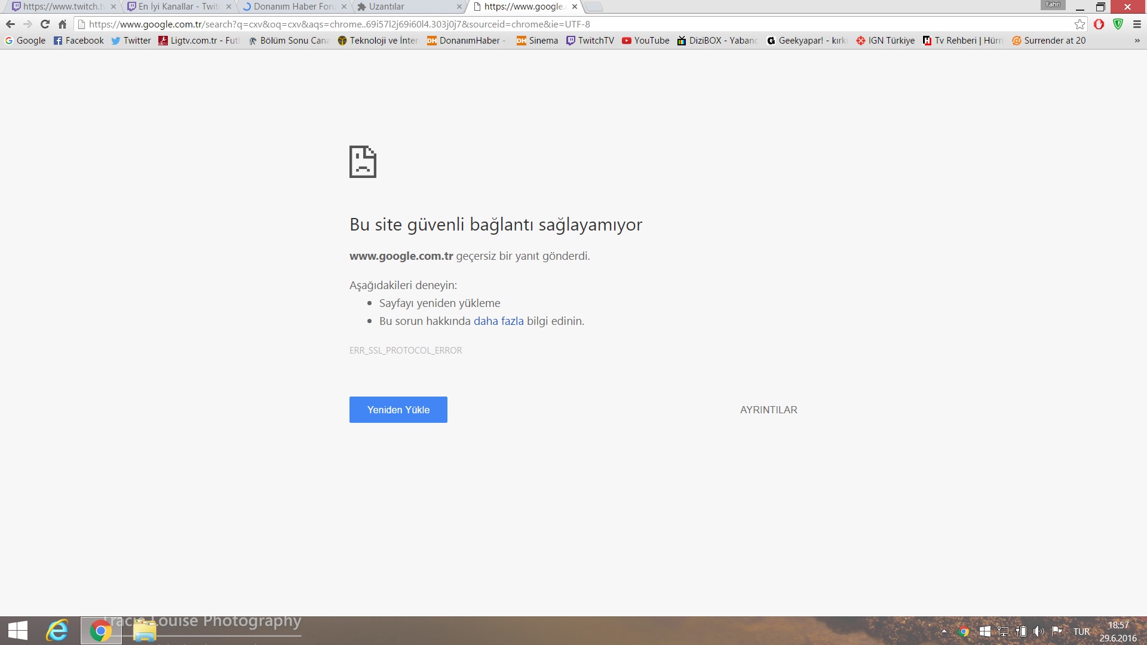Click the reload page icon

click(45, 24)
